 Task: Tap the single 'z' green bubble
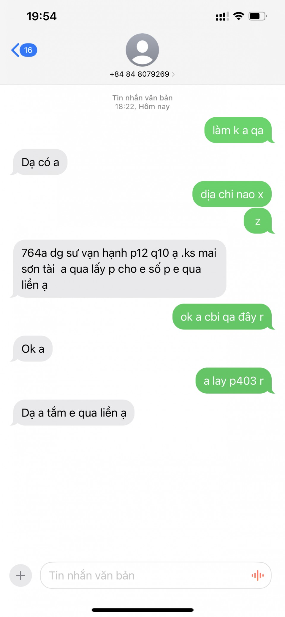258,221
